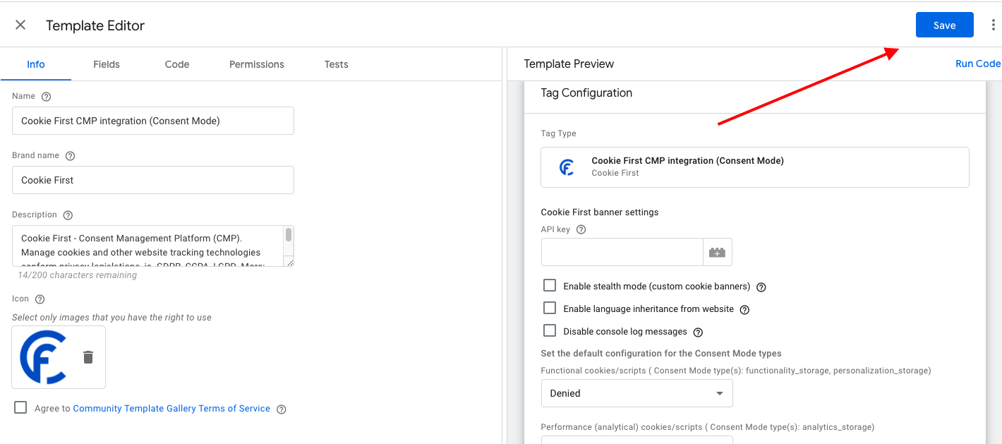Check Disable console log messages
This screenshot has height=444, width=1002.
click(x=550, y=330)
